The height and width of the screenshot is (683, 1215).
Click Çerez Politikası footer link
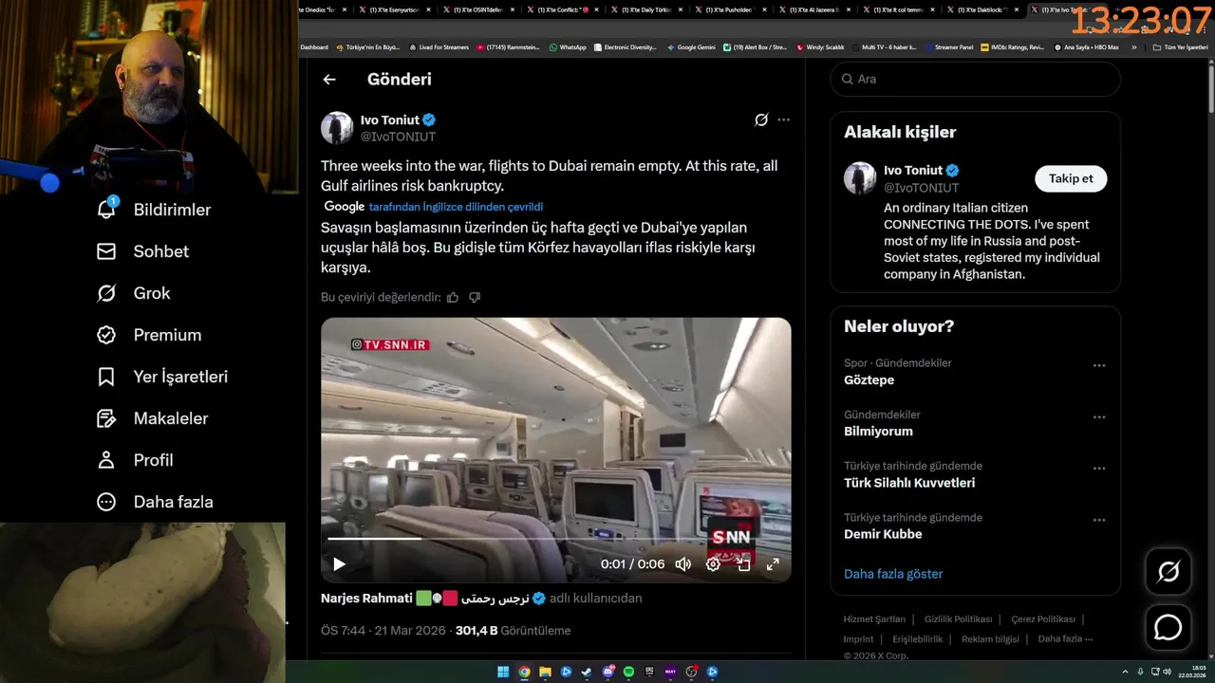point(1043,619)
